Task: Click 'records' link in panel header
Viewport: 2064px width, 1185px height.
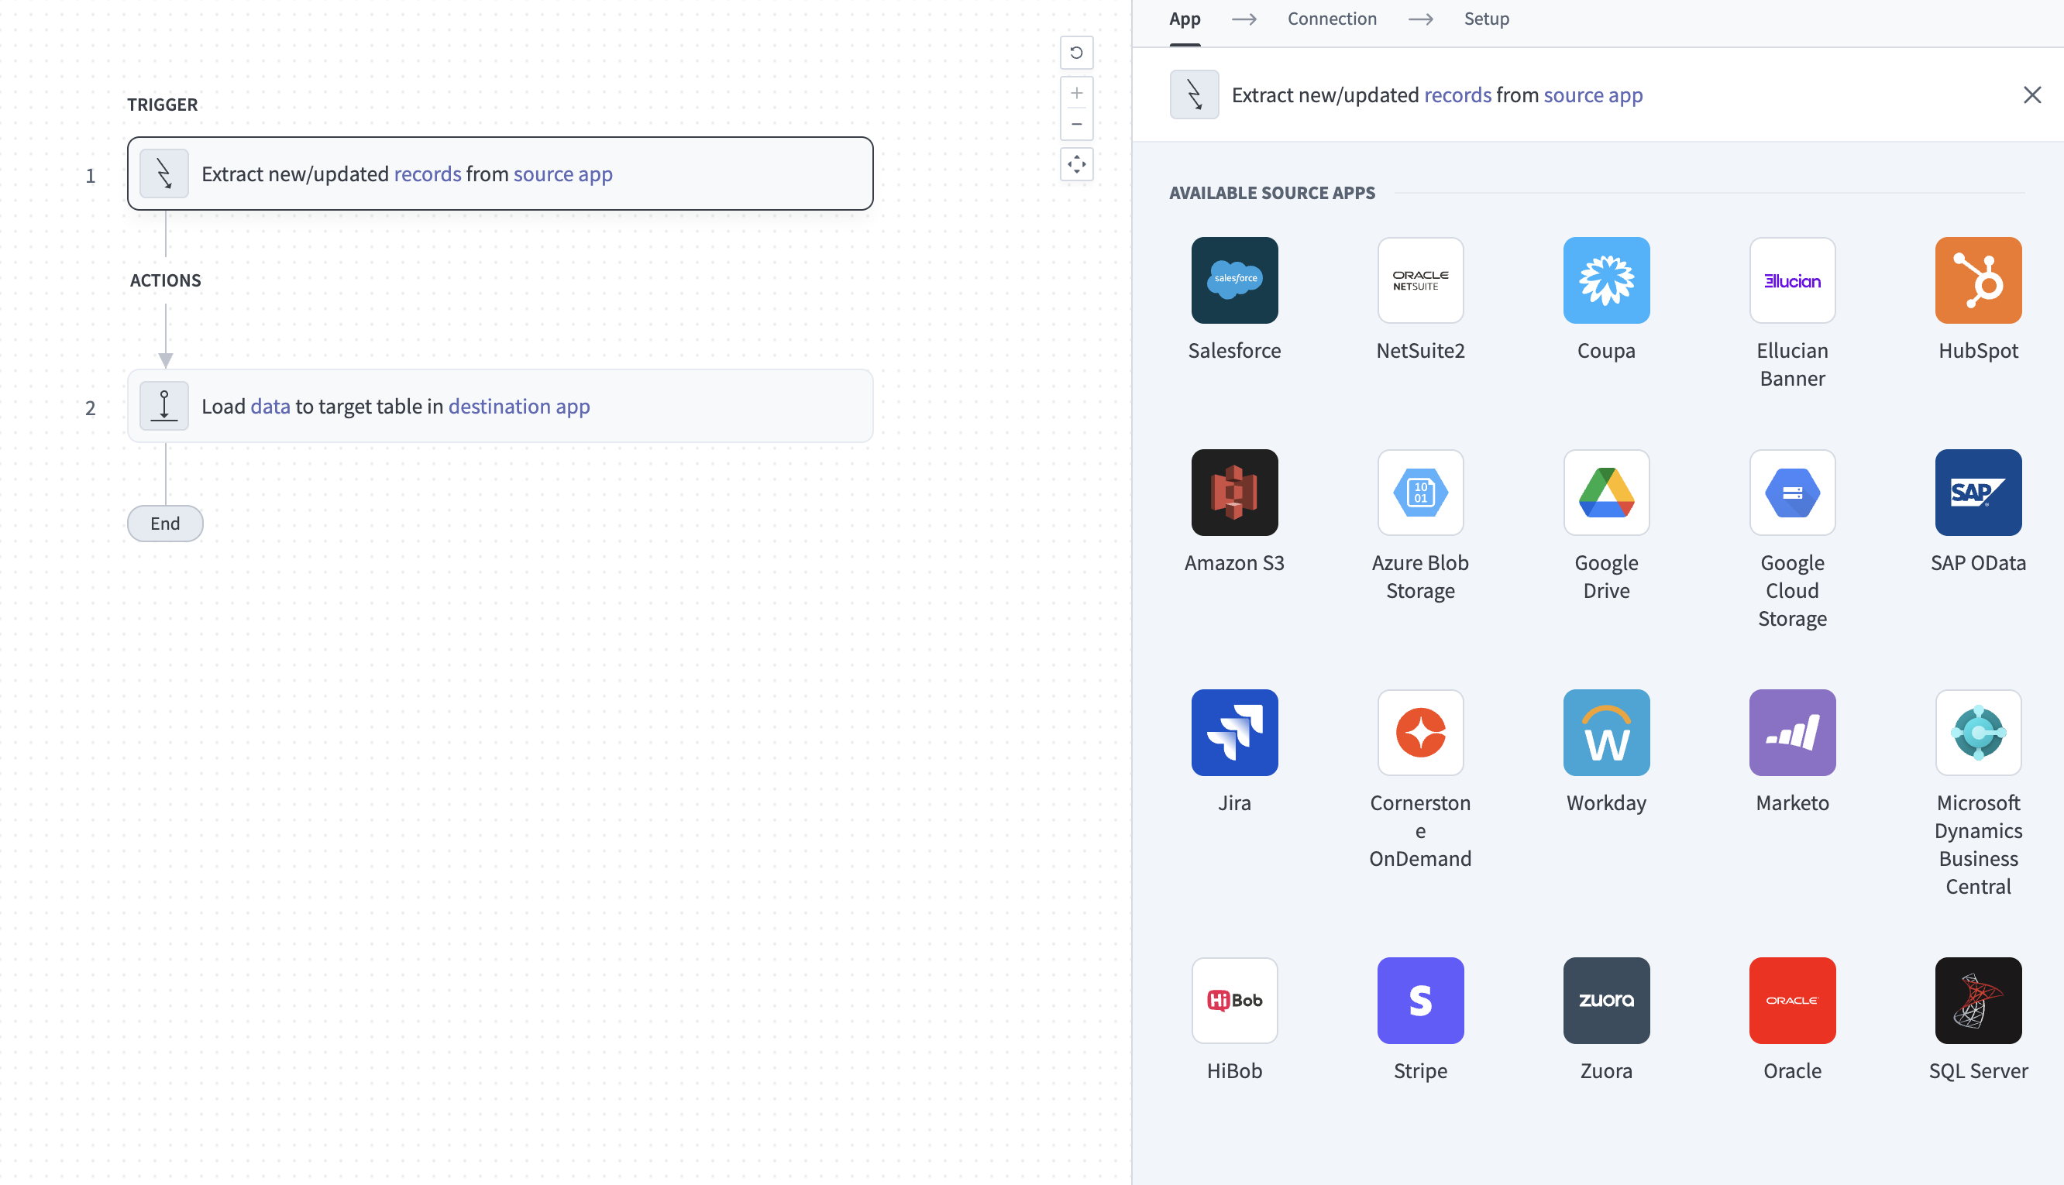Action: tap(1457, 95)
